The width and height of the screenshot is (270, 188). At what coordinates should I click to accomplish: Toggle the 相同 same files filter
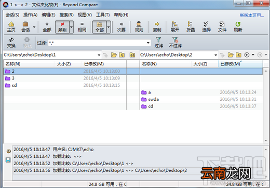coord(82,27)
